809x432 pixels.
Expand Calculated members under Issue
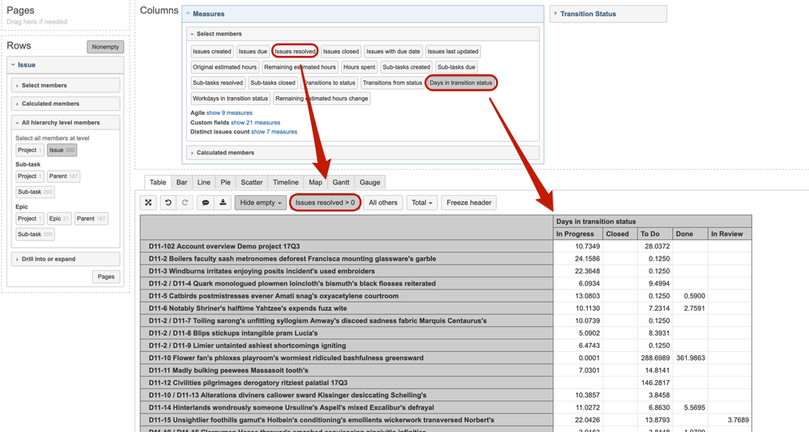pyautogui.click(x=66, y=104)
